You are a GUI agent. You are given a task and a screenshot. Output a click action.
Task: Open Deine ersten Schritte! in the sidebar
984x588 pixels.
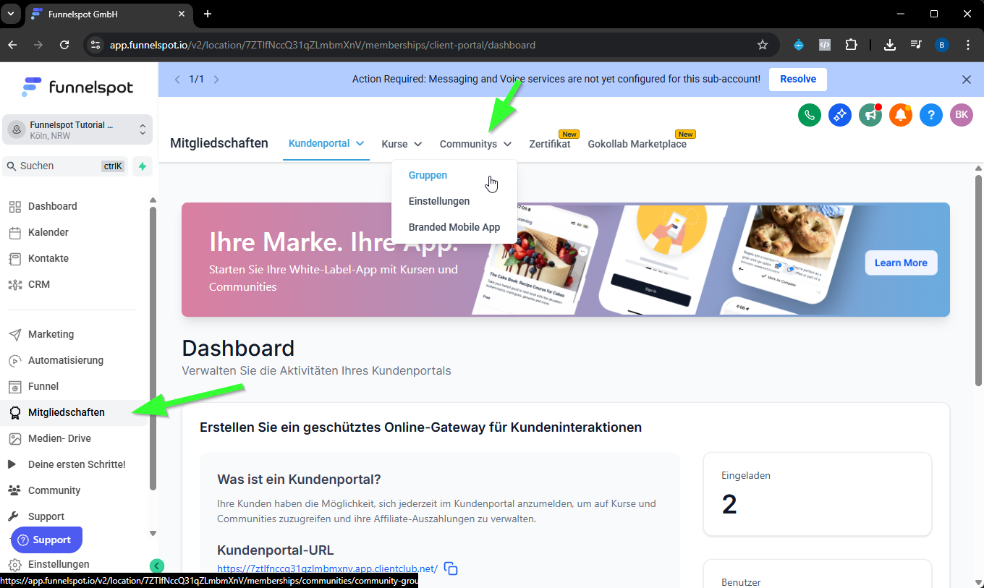coord(75,464)
